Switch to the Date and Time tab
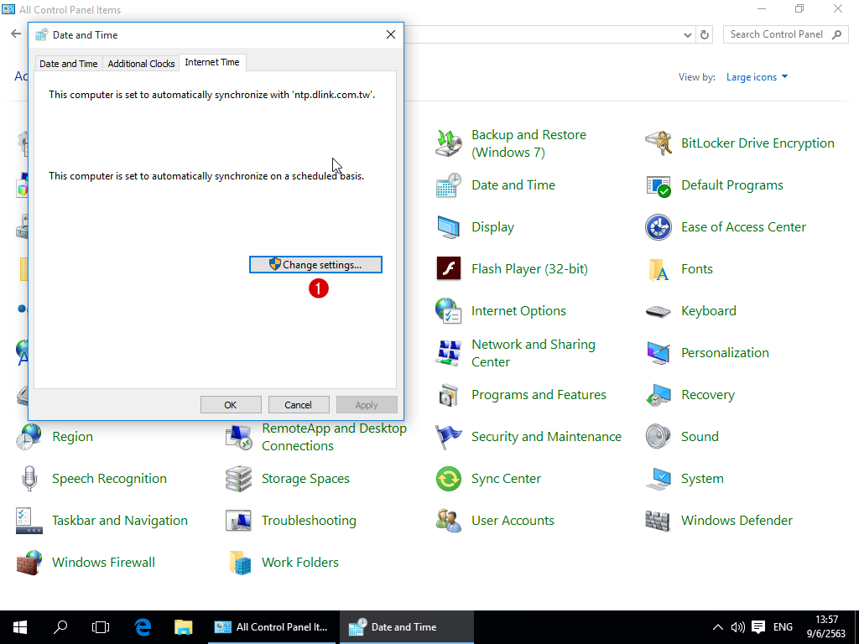The height and width of the screenshot is (644, 859). coord(69,64)
